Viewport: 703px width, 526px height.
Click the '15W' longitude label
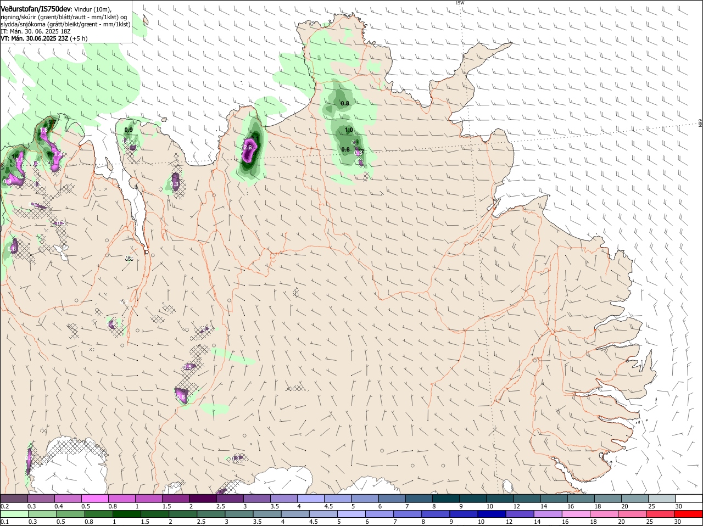(460, 3)
